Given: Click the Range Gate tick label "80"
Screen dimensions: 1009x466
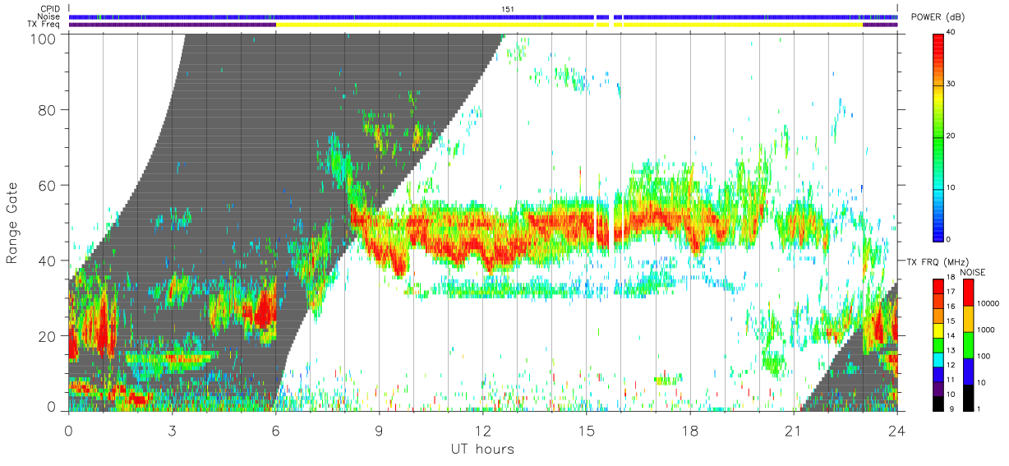Looking at the screenshot, I should tap(47, 109).
